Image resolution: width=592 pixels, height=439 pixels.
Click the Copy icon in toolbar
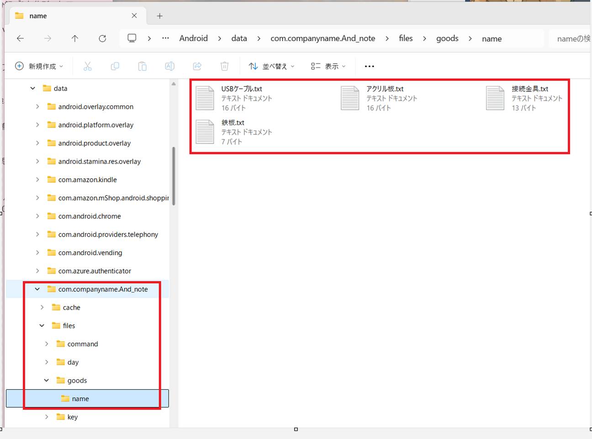point(115,66)
